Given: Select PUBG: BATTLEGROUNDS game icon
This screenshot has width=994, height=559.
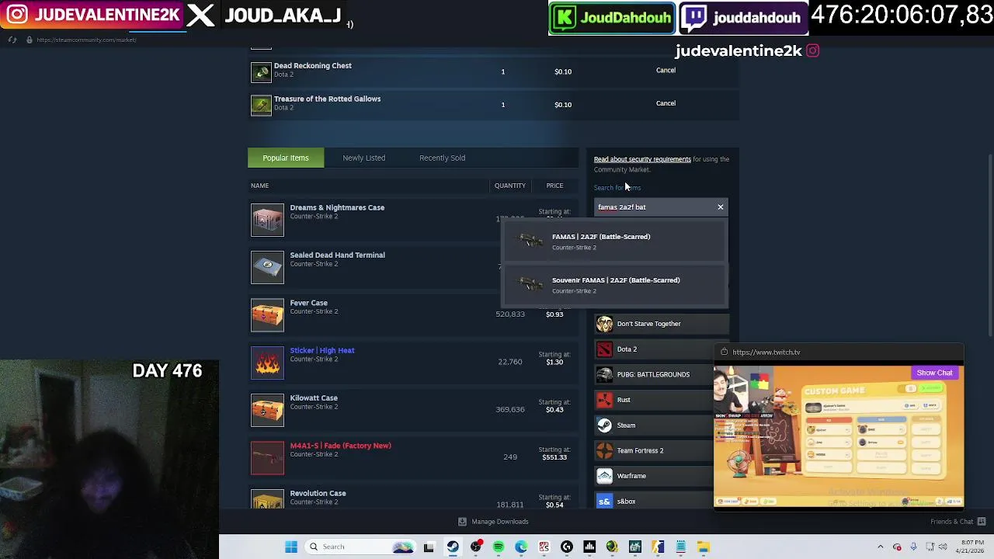Looking at the screenshot, I should (604, 374).
